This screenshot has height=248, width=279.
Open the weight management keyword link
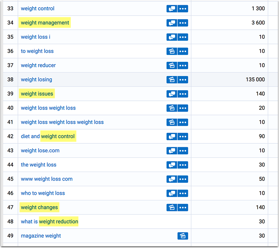[45, 23]
